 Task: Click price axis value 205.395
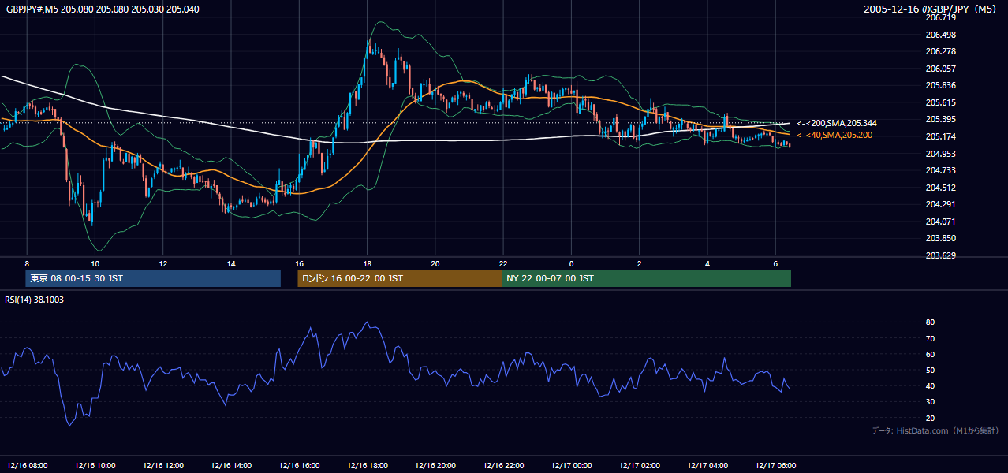[940, 119]
